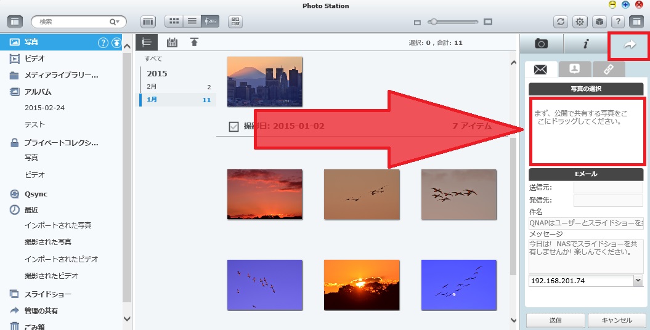Click the sidebar scroll down arrow
Viewport: 650px width, 330px height.
[x=128, y=320]
